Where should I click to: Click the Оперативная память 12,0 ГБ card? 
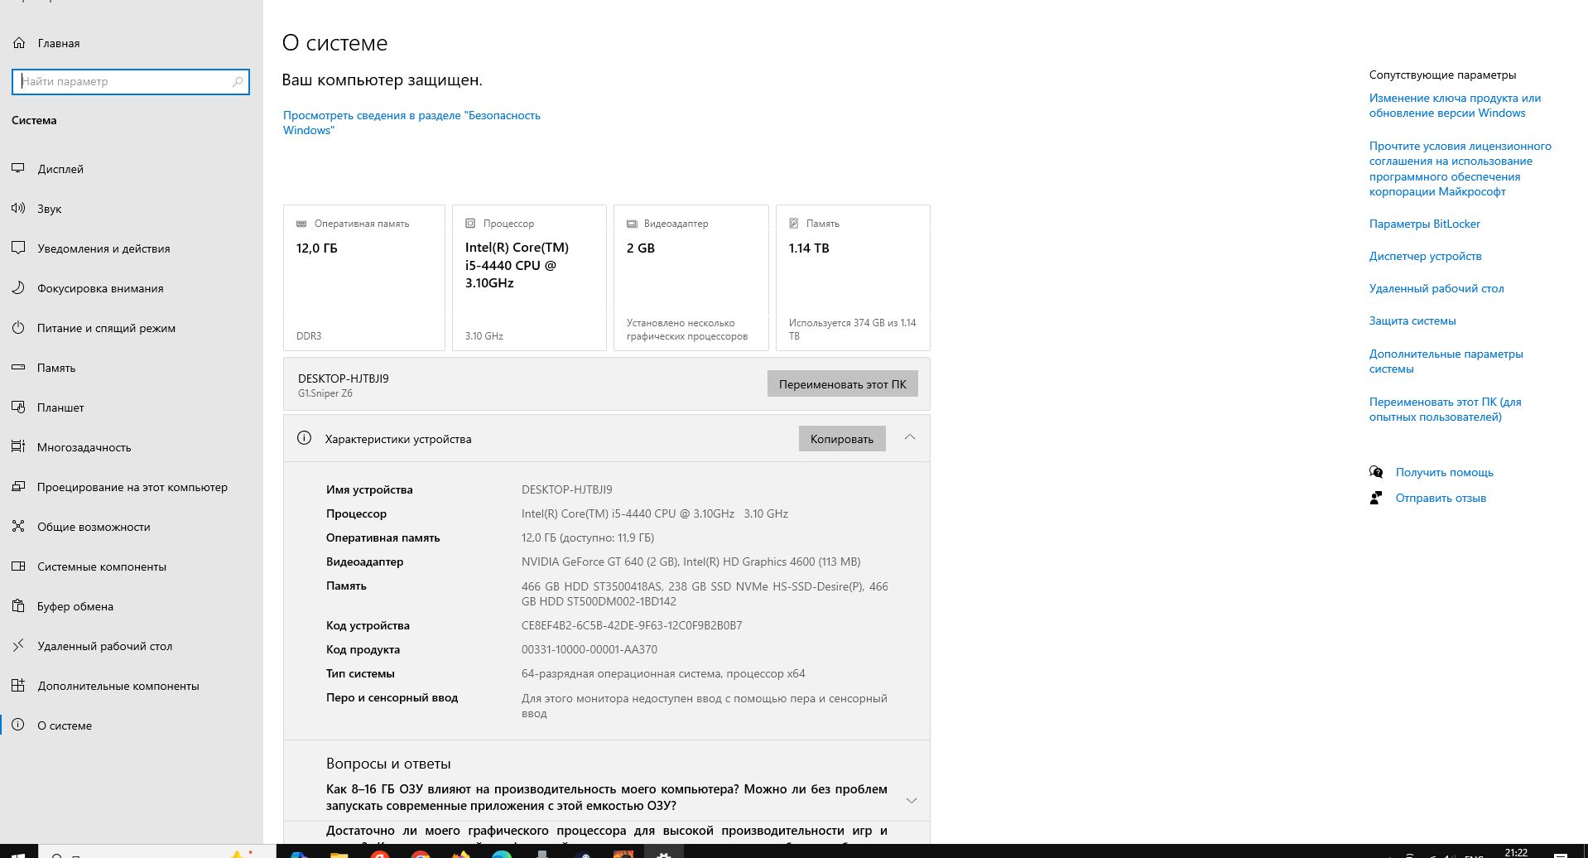363,277
